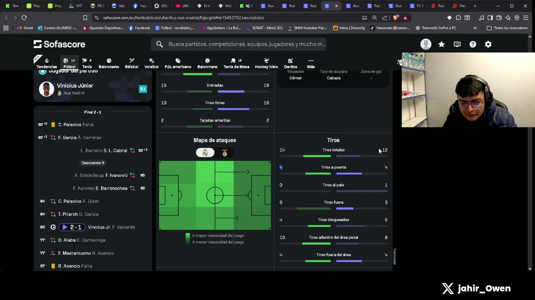Viewport: 535px width, 300px height.
Task: Go back to previous page
Action: [x=6, y=17]
